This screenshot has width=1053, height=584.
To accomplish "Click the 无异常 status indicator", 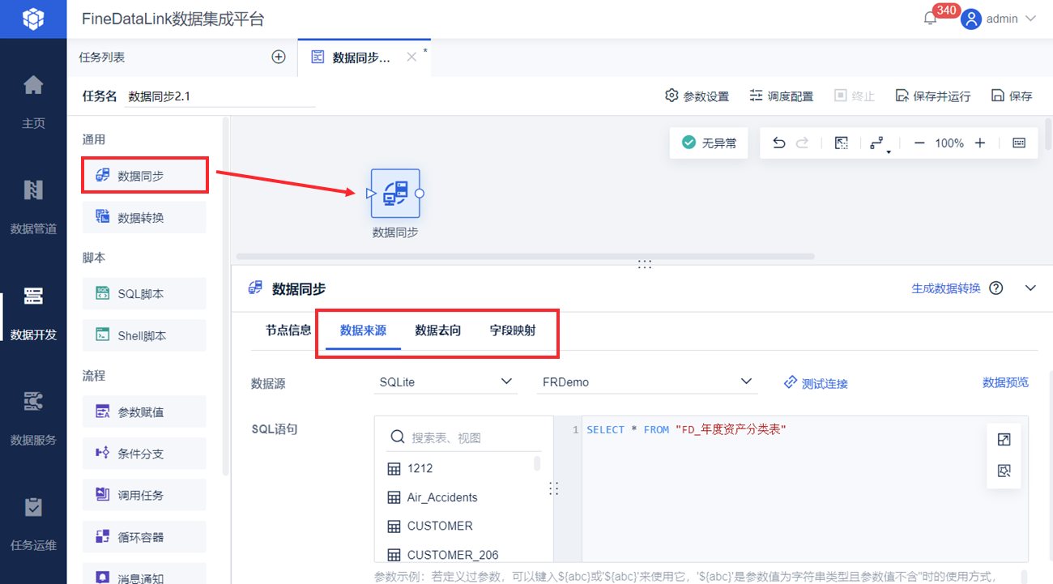I will (x=709, y=143).
